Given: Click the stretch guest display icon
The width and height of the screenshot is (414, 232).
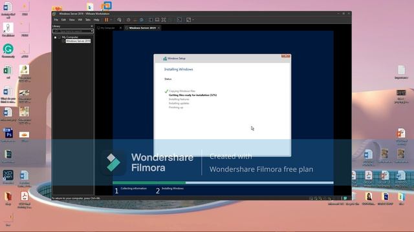Looking at the screenshot, I should pyautogui.click(x=188, y=20).
